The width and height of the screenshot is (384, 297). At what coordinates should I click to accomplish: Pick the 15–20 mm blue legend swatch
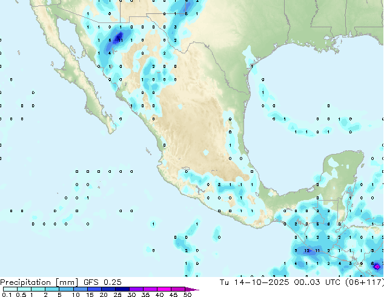(94, 289)
